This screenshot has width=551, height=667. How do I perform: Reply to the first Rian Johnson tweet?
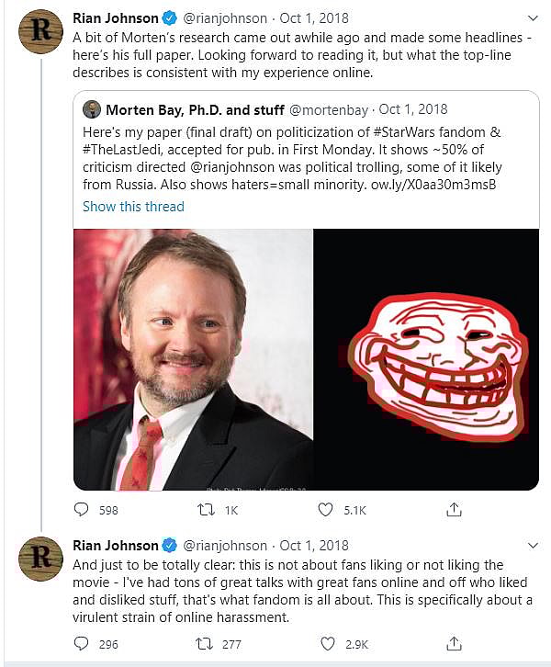82,510
